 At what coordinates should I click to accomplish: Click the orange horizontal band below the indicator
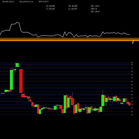[69, 39]
